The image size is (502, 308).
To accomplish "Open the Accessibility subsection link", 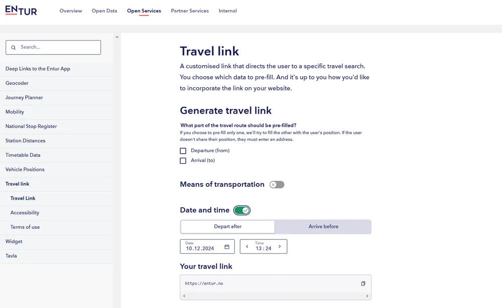I will (25, 213).
